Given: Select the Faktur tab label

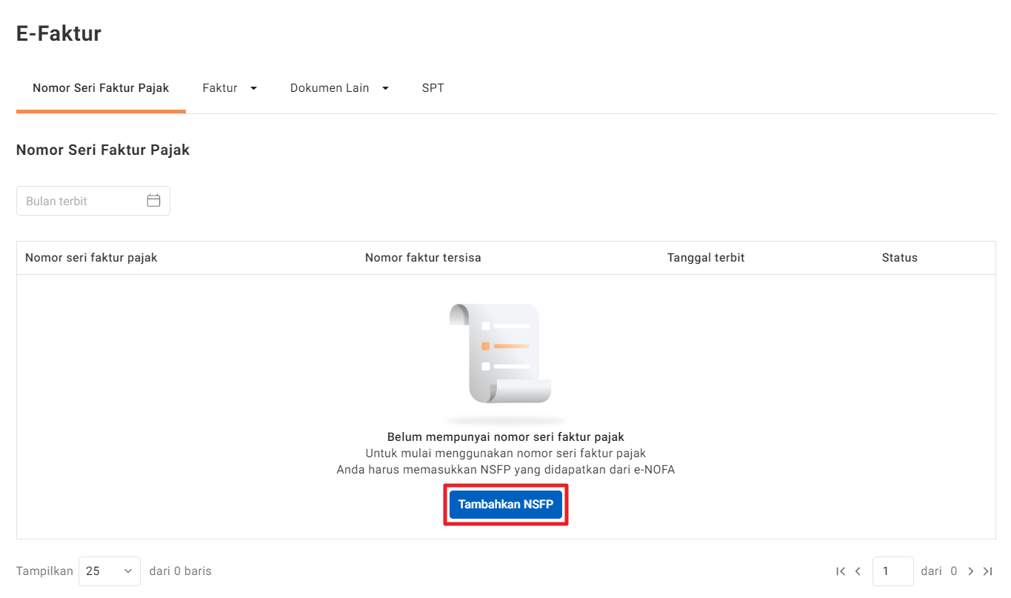Looking at the screenshot, I should [x=220, y=88].
